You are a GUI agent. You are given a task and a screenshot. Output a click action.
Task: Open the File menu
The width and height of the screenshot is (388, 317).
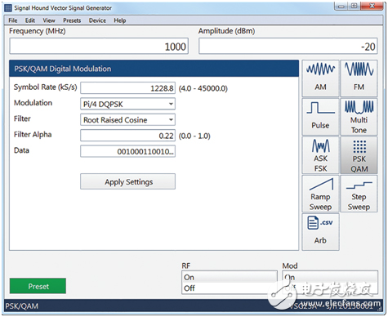[13, 20]
